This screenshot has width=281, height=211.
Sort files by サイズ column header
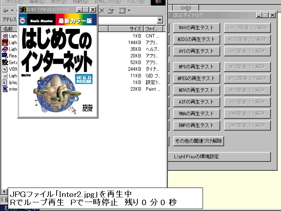click(x=126, y=29)
